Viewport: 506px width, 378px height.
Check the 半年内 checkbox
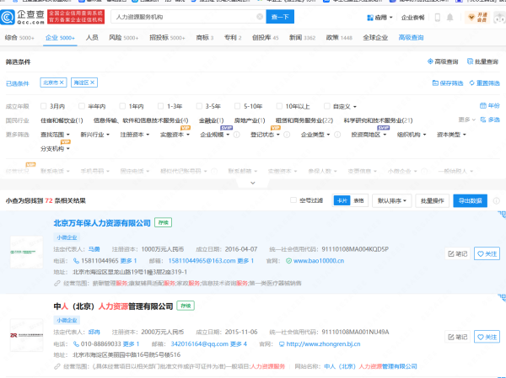[x=82, y=106]
